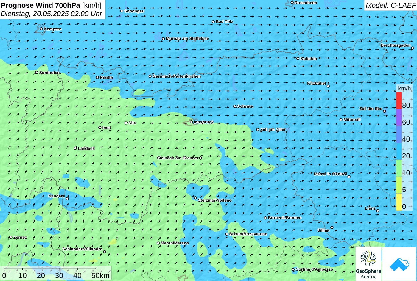This screenshot has width=417, height=281.
Task: Click the Imst town marker
Action: click(x=100, y=128)
